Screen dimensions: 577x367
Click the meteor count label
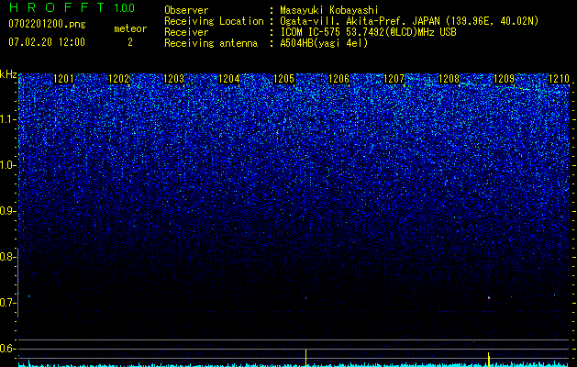pyautogui.click(x=130, y=28)
